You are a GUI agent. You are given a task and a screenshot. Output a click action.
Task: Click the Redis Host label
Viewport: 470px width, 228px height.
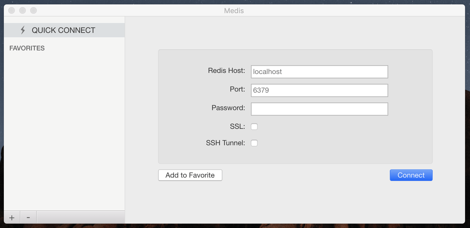[x=226, y=71]
